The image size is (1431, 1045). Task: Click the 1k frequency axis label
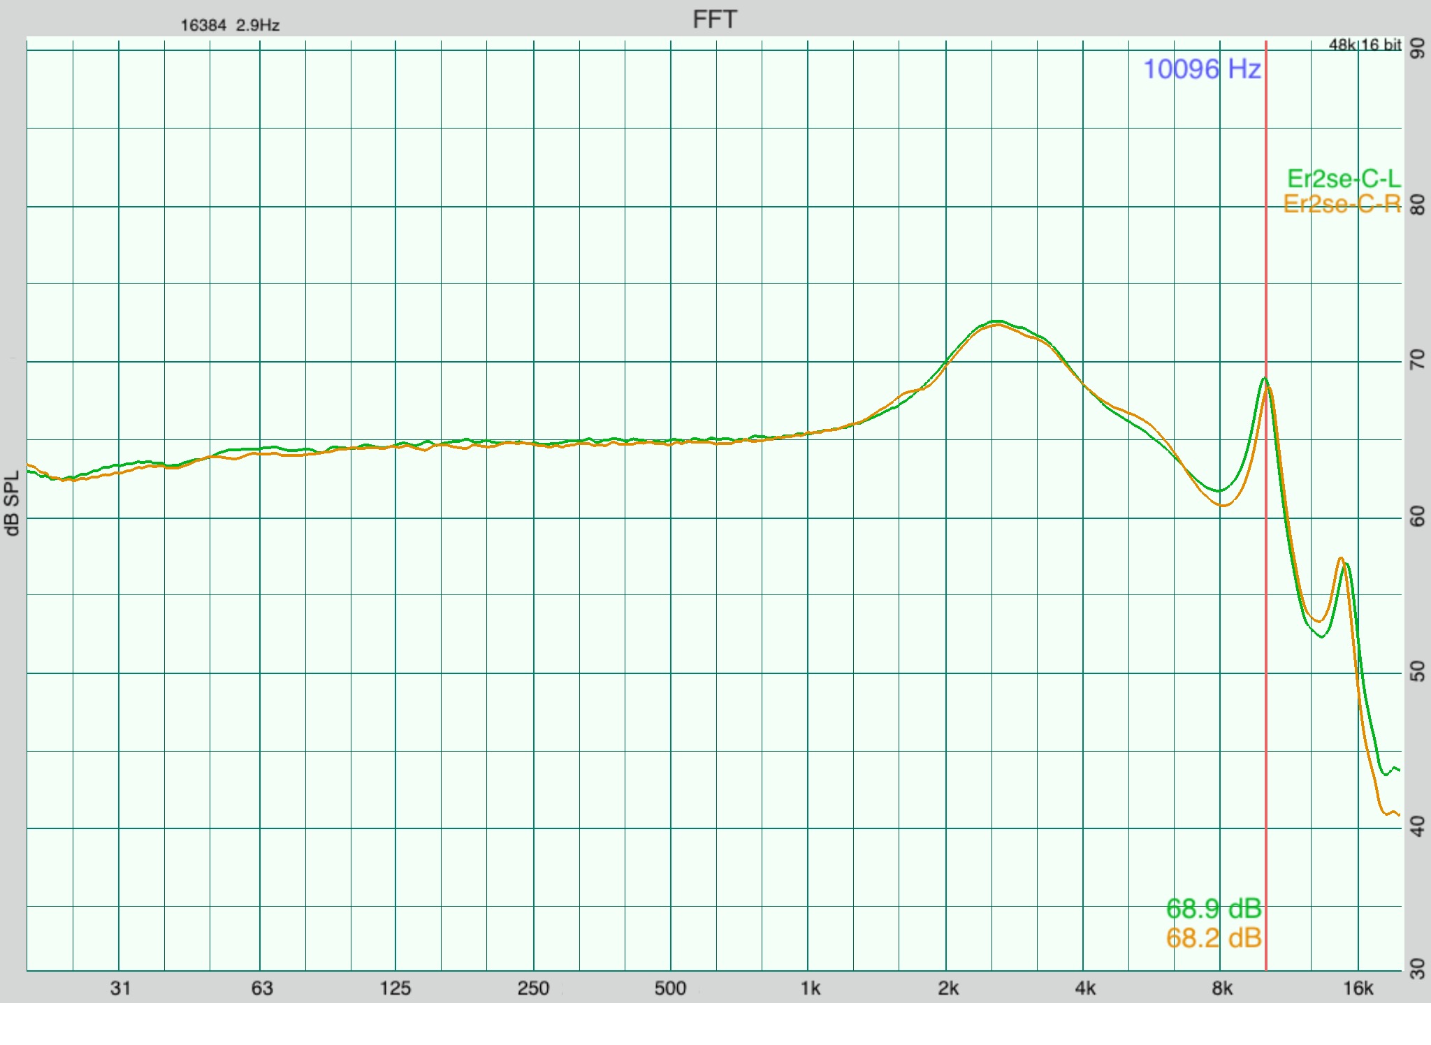(x=810, y=988)
